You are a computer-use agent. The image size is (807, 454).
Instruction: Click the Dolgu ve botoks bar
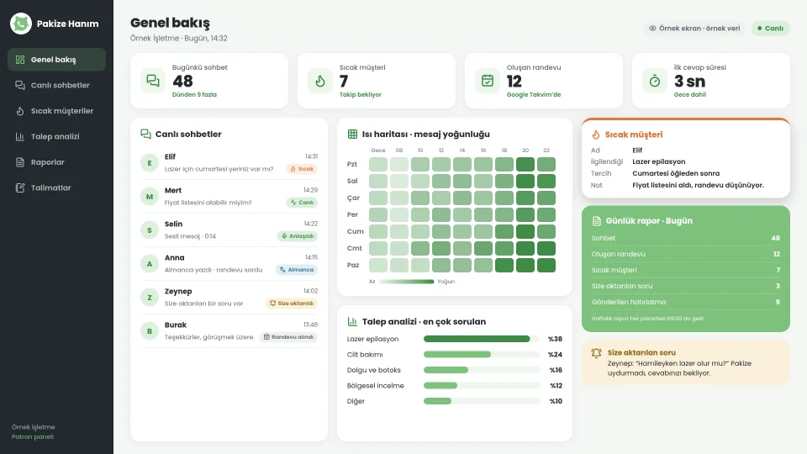click(x=481, y=370)
